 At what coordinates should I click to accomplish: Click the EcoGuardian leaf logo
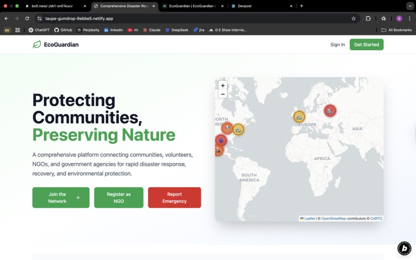[37, 44]
